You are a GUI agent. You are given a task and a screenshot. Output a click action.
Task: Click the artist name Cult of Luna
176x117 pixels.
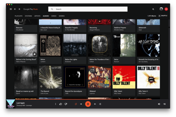[44, 93]
